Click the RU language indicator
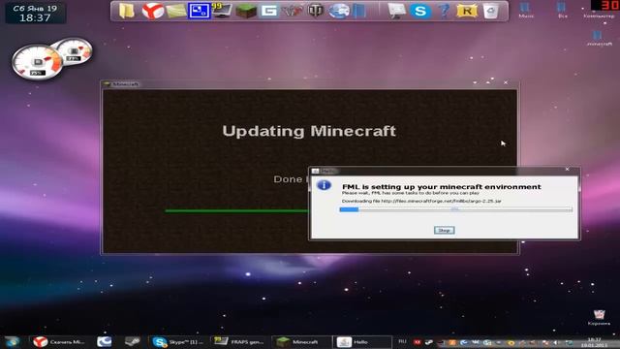The width and height of the screenshot is (620, 349). click(402, 341)
